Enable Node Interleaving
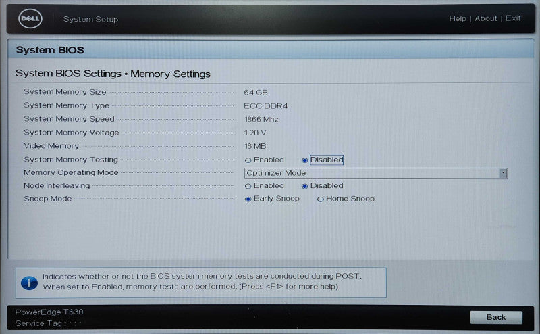Screen dimensions: 540x334 pyautogui.click(x=248, y=187)
